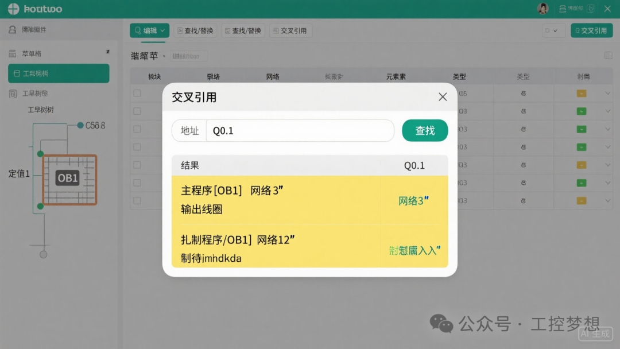
Task: Select the highlighted green sidebar item
Action: point(59,73)
